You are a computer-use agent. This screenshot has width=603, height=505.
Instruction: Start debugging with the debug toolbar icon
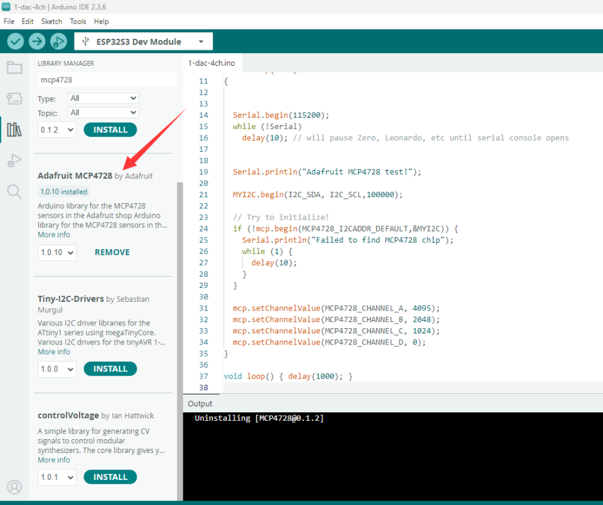59,41
